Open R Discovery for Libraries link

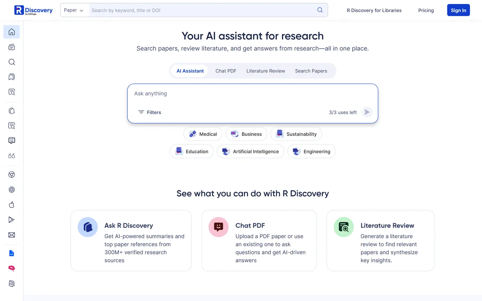point(374,10)
